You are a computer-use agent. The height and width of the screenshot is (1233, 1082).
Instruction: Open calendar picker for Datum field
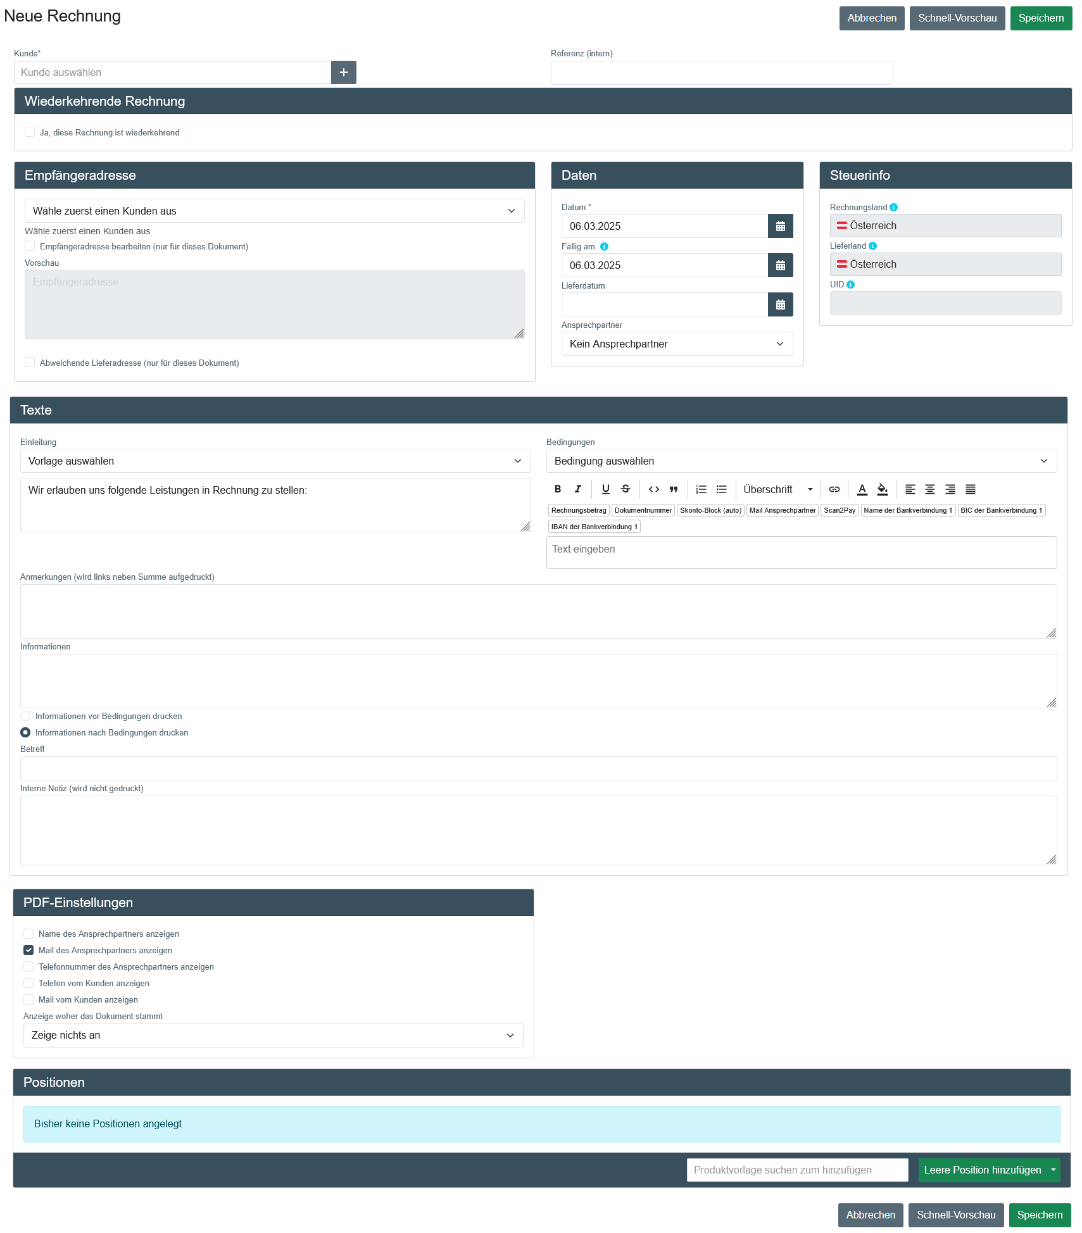coord(780,226)
